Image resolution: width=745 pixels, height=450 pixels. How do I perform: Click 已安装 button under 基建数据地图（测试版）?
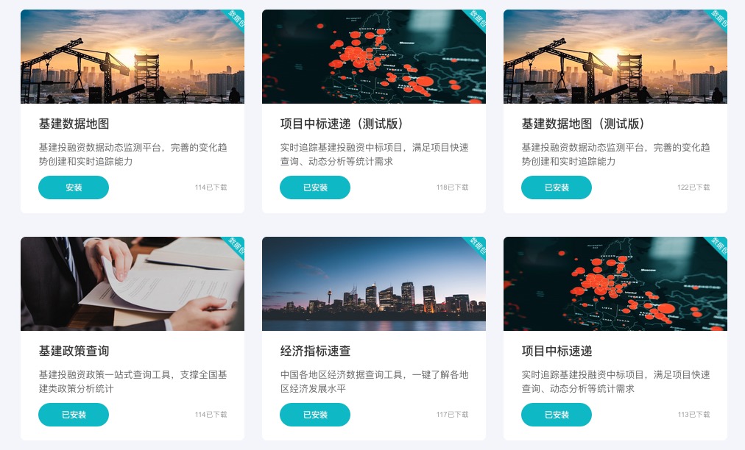[x=557, y=187]
